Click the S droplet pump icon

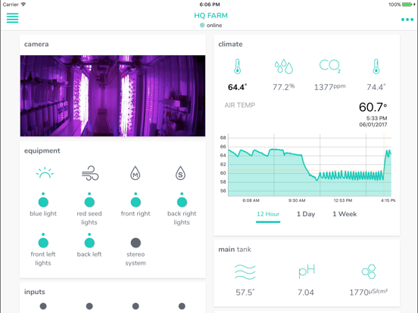tap(180, 173)
